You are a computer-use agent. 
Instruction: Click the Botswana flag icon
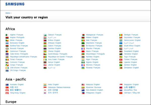click(x=7, y=43)
